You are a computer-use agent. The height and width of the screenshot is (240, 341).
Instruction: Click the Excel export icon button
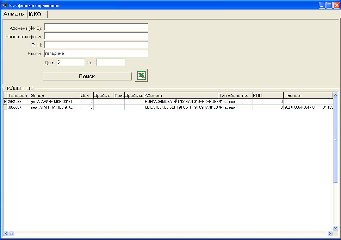click(x=141, y=75)
